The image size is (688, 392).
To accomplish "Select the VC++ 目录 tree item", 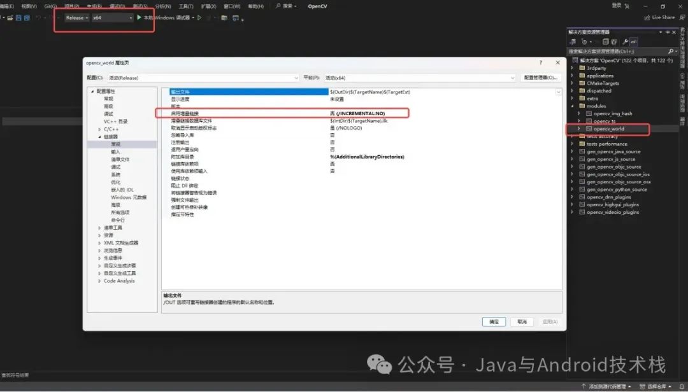I will click(115, 122).
